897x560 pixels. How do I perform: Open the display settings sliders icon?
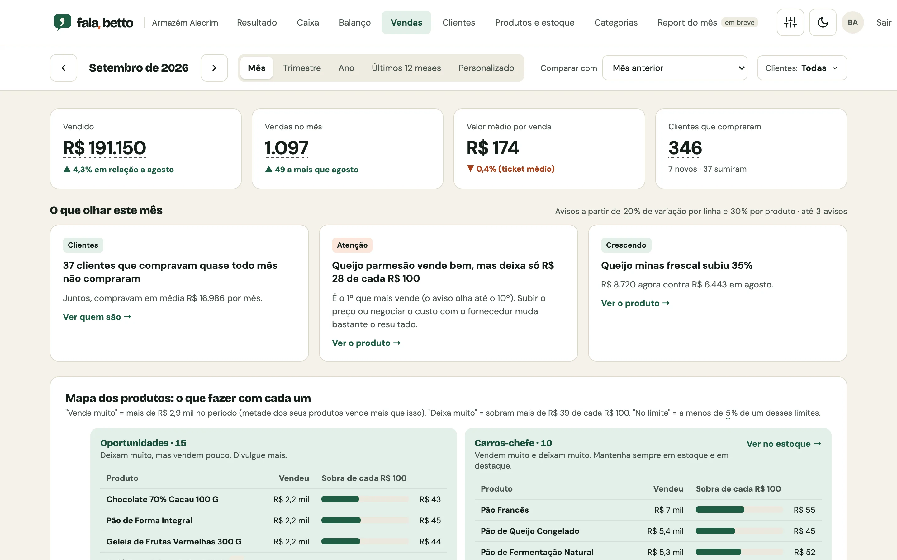(x=790, y=23)
